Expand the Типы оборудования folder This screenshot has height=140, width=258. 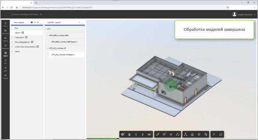click(12, 42)
